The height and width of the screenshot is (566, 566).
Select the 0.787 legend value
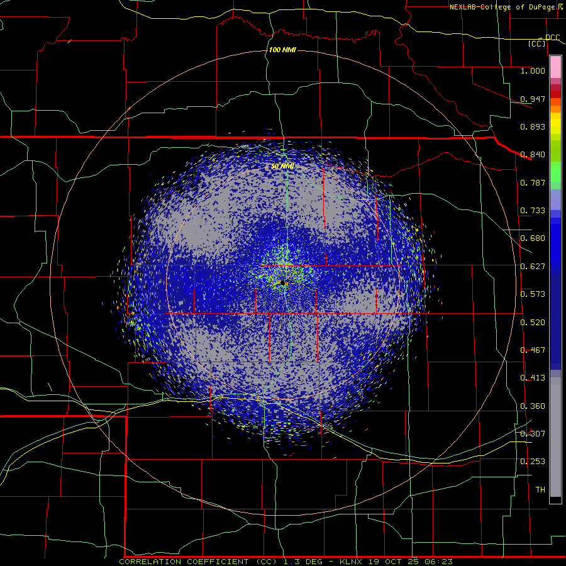[533, 182]
